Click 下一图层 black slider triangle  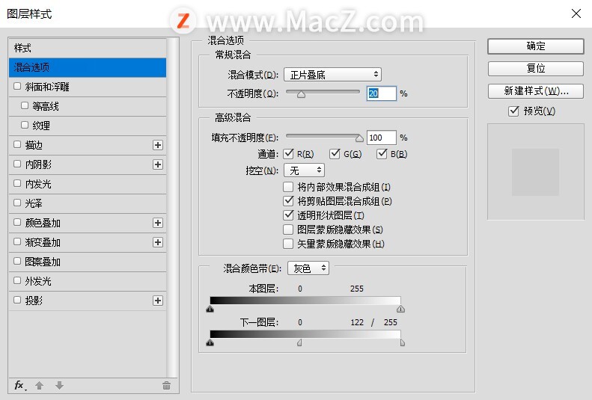pyautogui.click(x=210, y=342)
